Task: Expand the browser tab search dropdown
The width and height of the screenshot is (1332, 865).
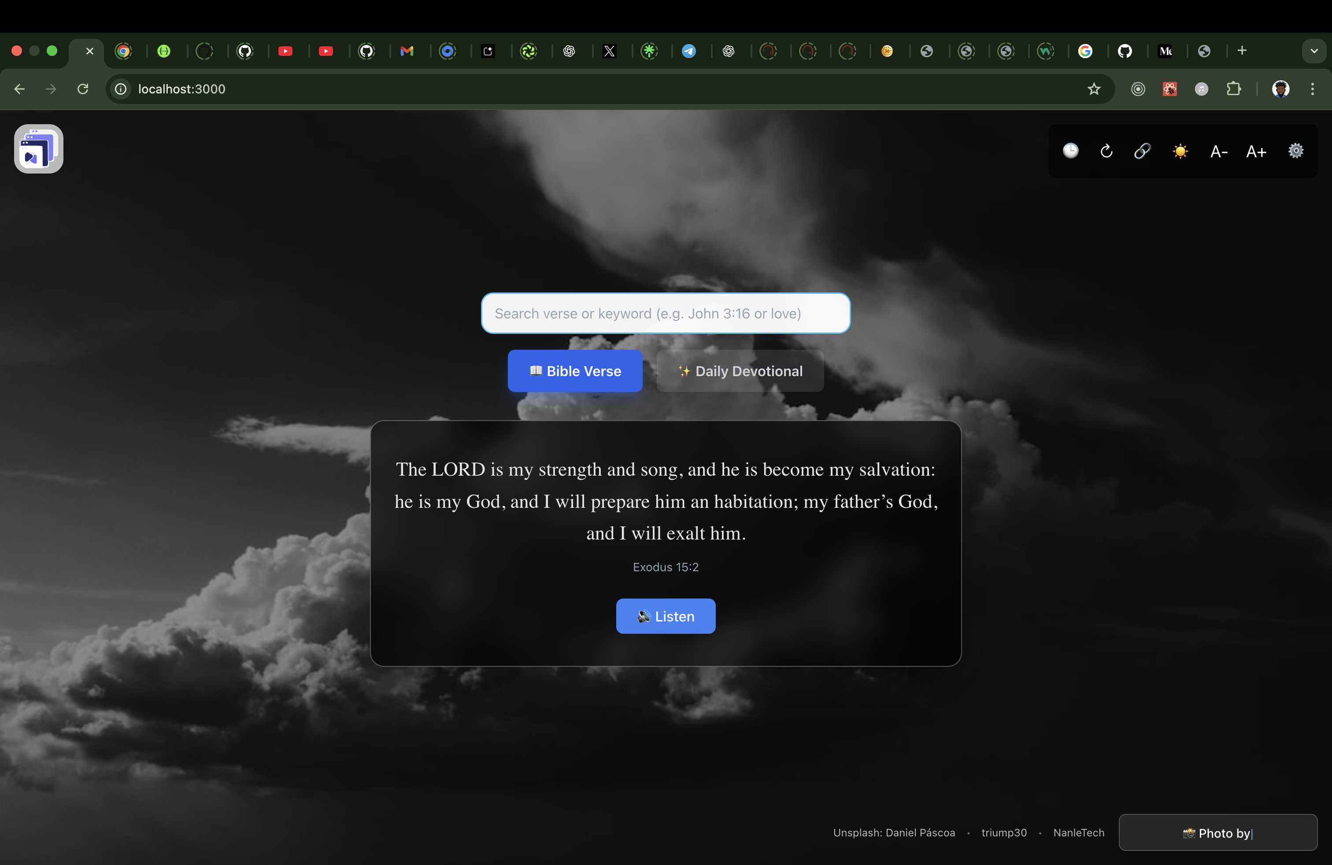Action: click(1314, 51)
